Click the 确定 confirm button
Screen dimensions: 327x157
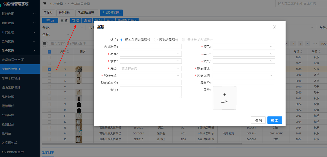click(x=274, y=120)
